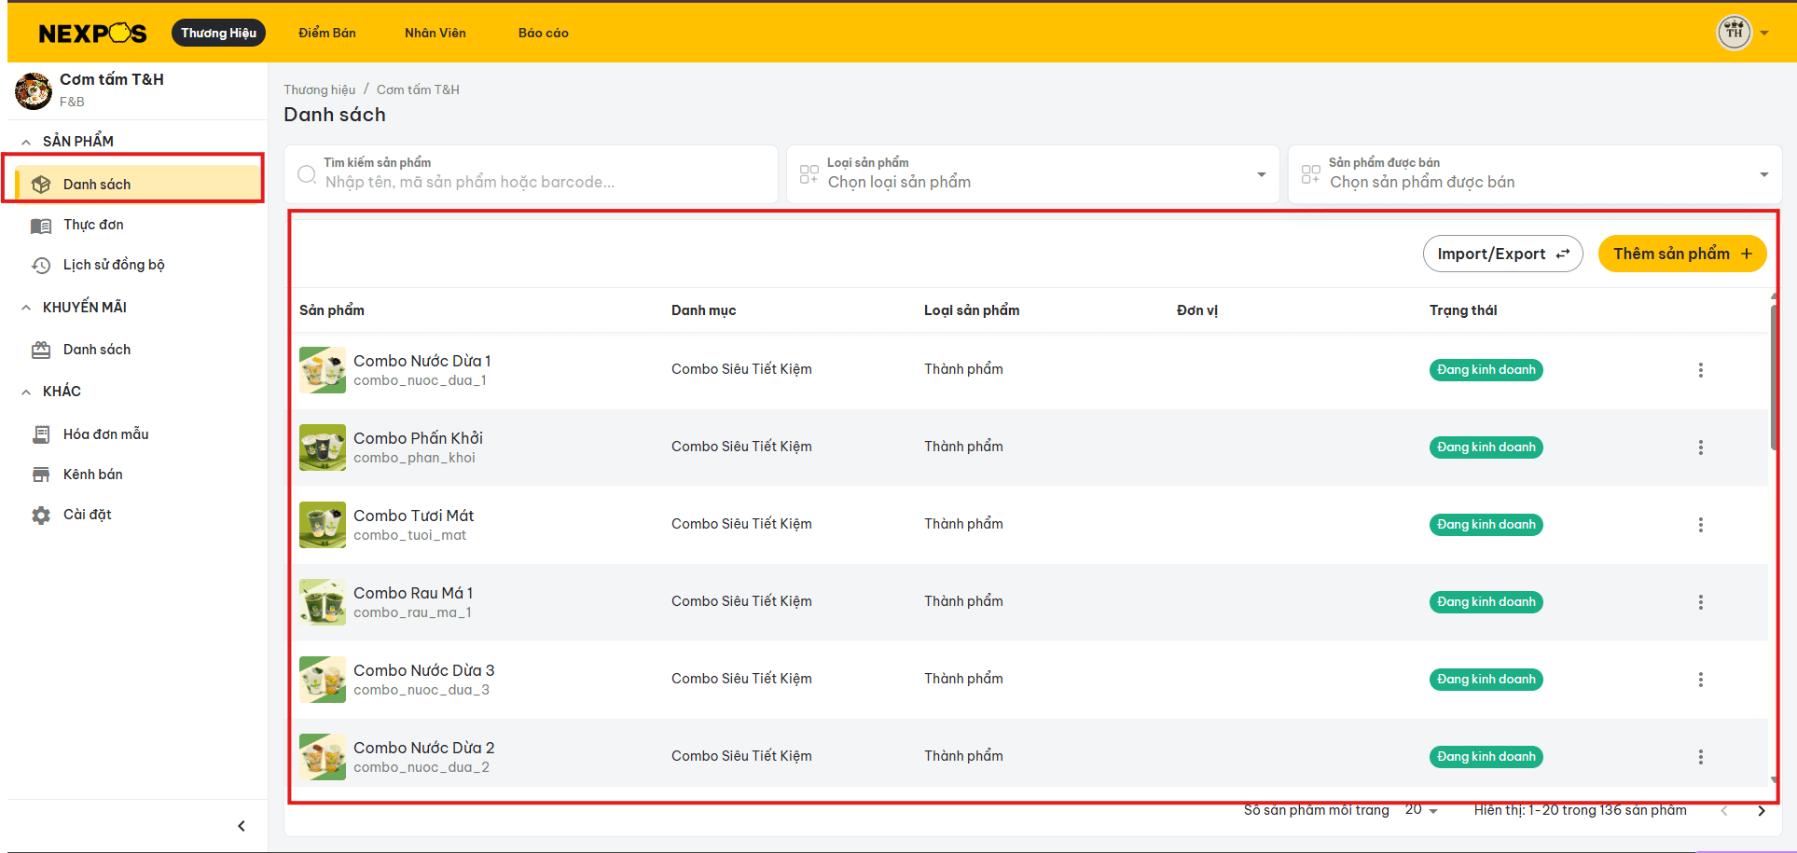Screen dimensions: 1797x853
Task: Open the Thương Hiệu tab
Action: coord(218,33)
